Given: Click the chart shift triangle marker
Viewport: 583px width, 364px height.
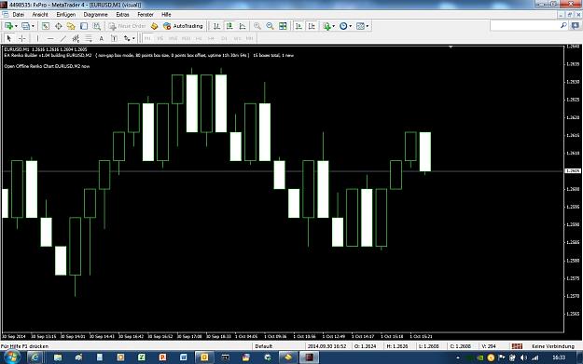Looking at the screenshot, I should pyautogui.click(x=451, y=47).
